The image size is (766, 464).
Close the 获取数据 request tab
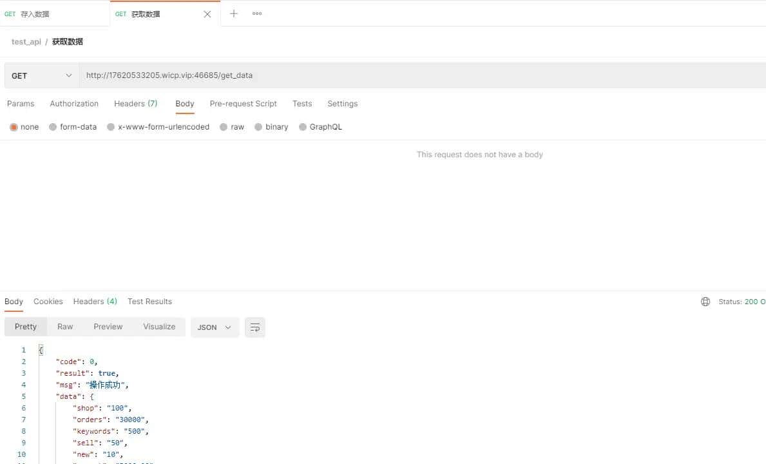pyautogui.click(x=207, y=14)
